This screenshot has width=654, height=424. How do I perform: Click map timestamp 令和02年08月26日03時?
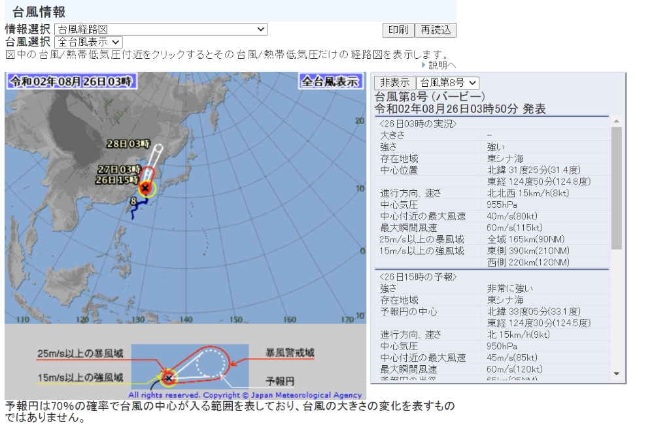point(71,81)
